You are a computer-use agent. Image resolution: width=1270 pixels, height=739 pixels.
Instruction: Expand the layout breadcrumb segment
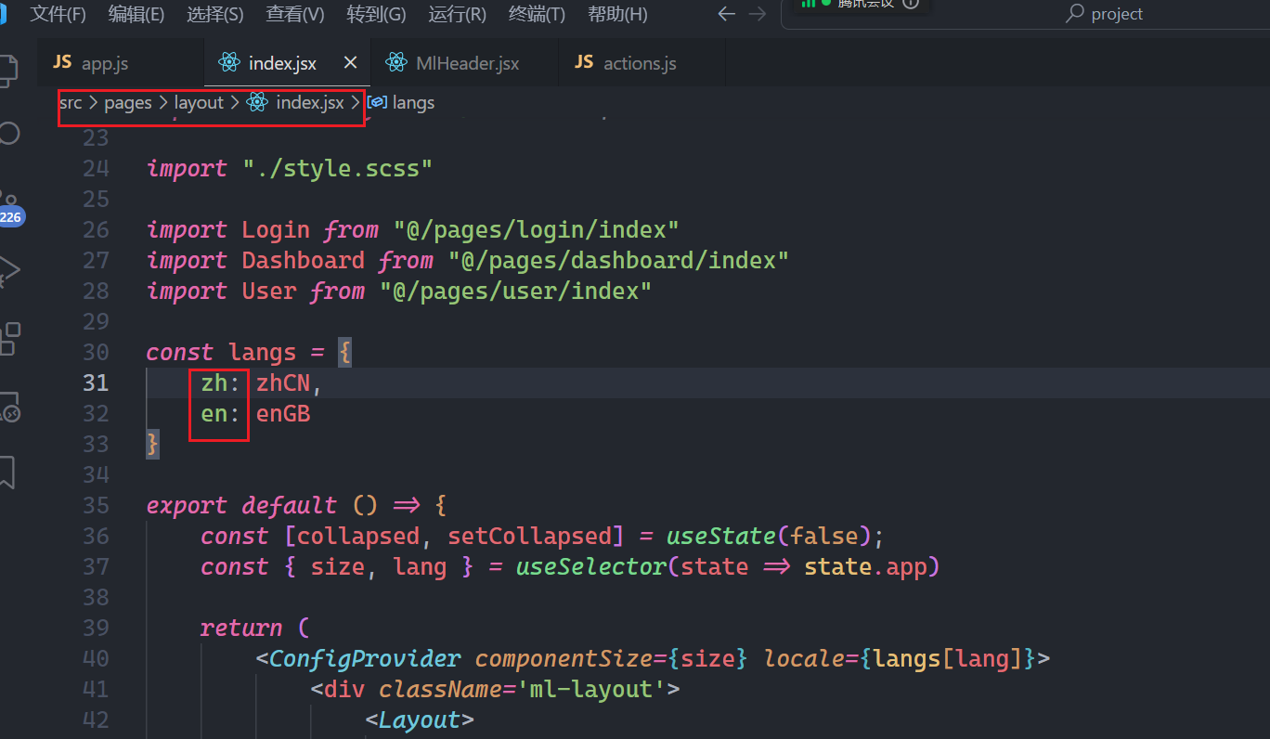200,103
